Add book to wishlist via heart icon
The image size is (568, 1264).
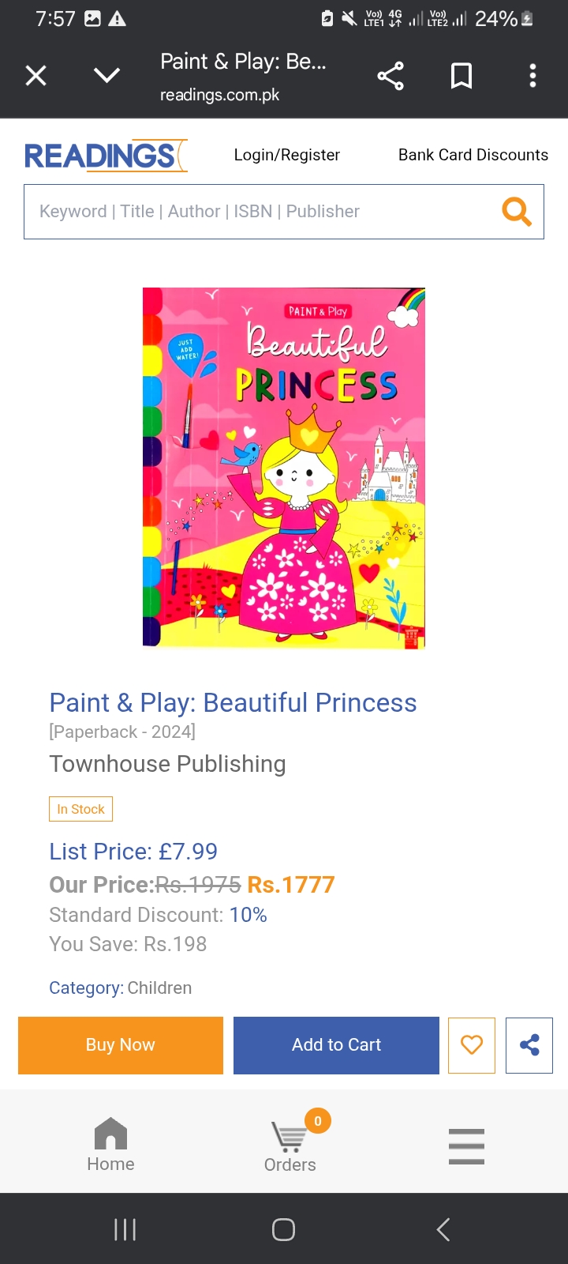coord(472,1045)
